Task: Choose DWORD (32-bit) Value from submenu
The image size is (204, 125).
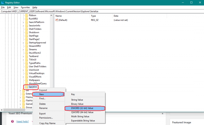Action: tap(85, 108)
